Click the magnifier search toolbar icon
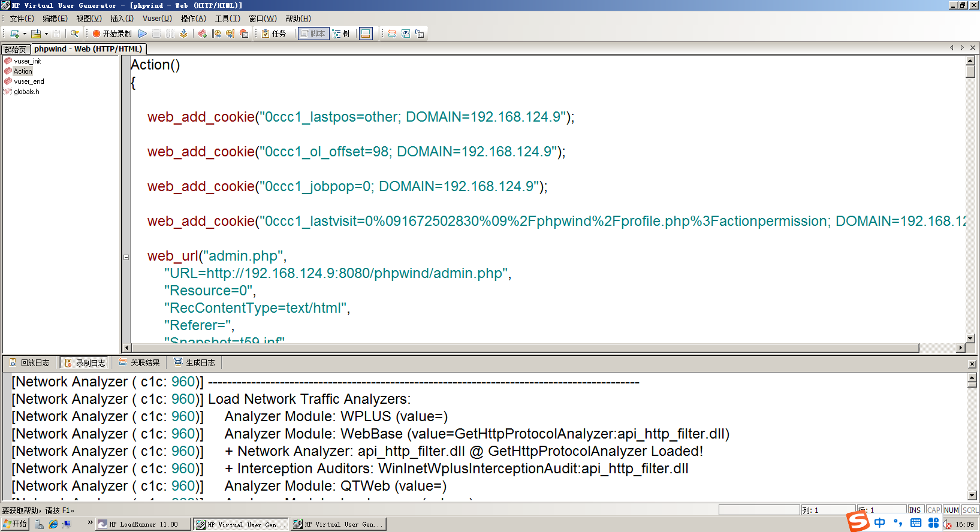This screenshot has height=532, width=980. [x=74, y=34]
